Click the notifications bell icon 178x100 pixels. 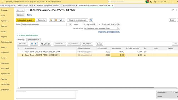[147, 2]
